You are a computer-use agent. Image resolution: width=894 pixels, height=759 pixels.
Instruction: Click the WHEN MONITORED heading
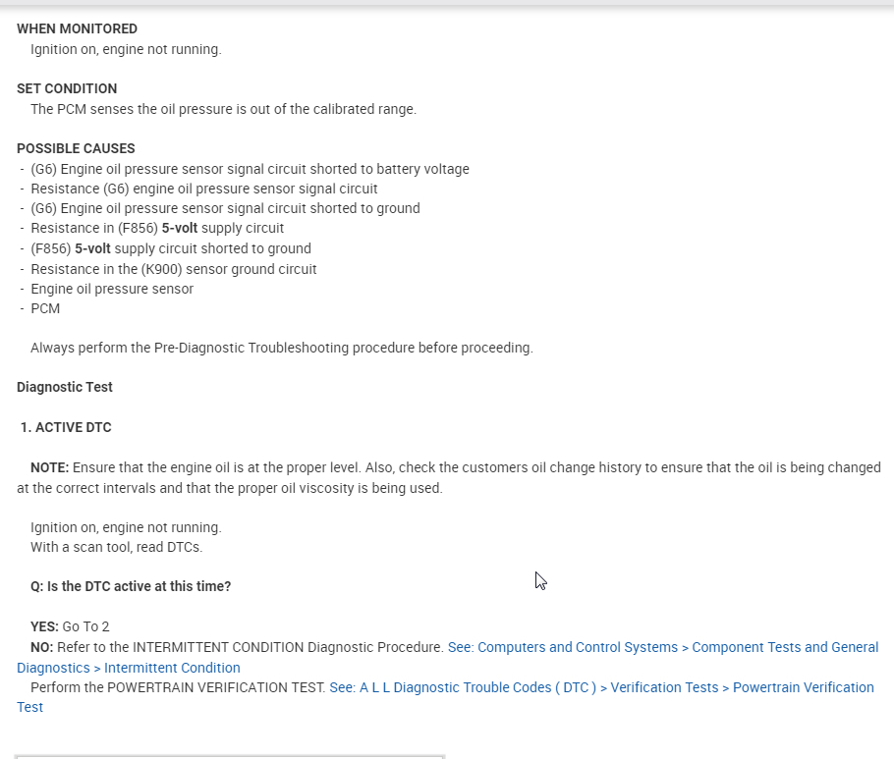point(77,28)
